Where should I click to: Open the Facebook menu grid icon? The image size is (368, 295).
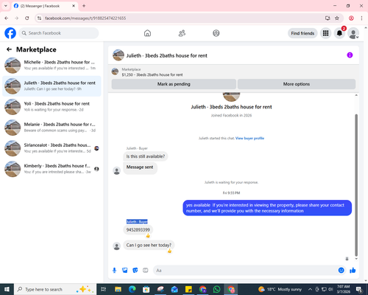pos(325,33)
